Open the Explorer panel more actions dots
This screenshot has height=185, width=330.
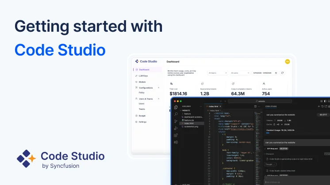[200, 107]
